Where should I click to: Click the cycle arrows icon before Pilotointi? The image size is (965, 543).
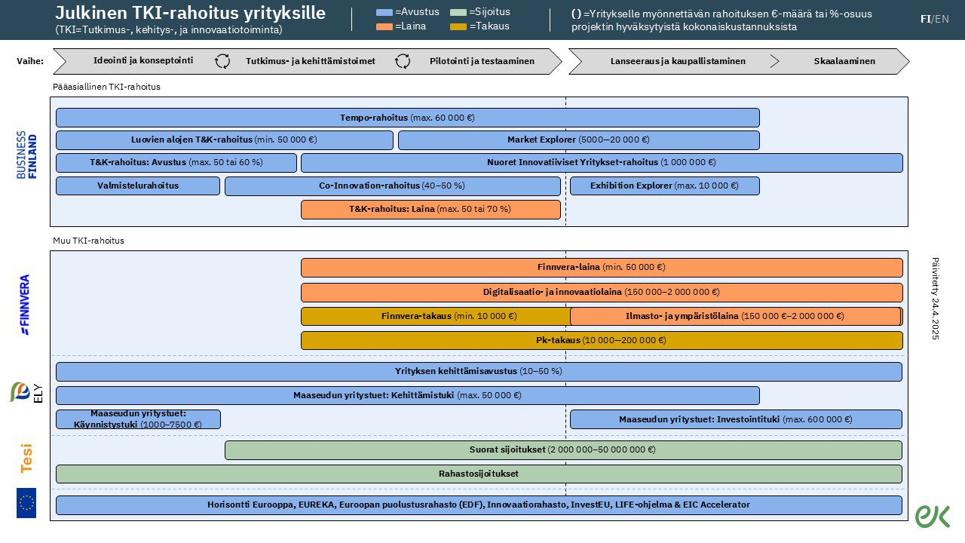(x=403, y=61)
